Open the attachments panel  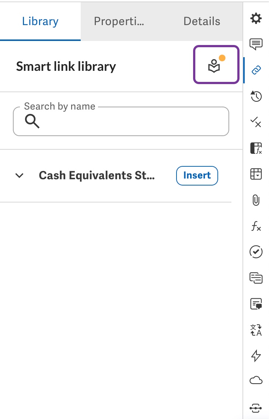[256, 200]
